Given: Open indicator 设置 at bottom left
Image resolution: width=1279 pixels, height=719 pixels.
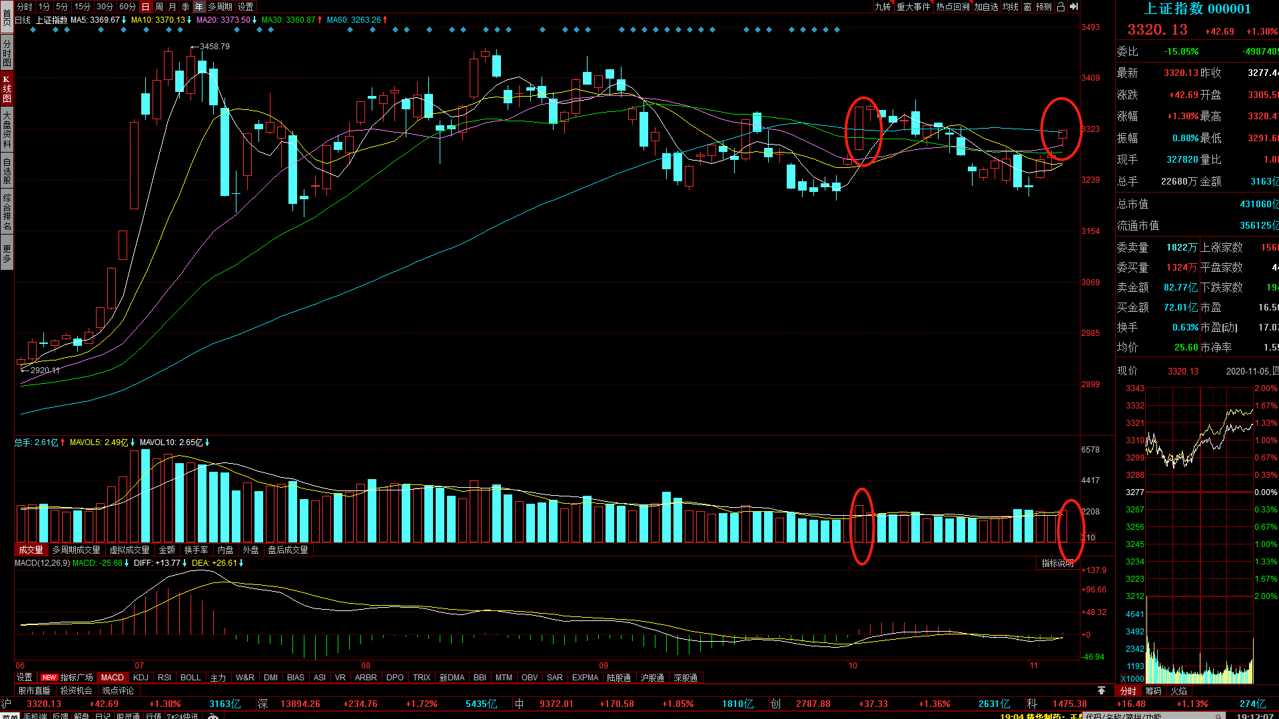Looking at the screenshot, I should (25, 678).
